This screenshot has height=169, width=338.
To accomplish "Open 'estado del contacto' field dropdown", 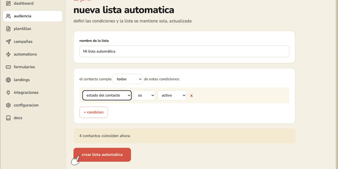I will (107, 95).
